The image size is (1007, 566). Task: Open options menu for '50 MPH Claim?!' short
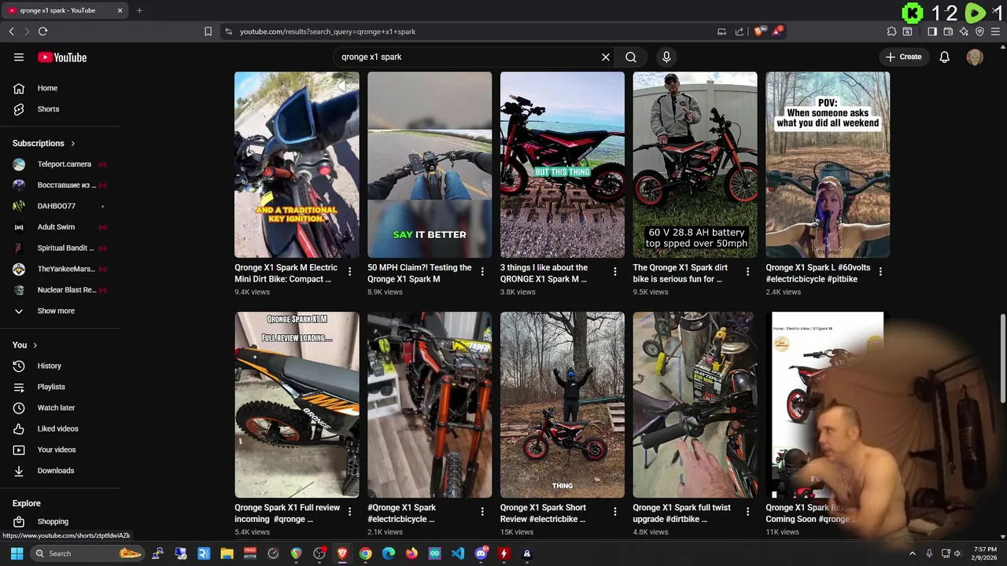482,271
